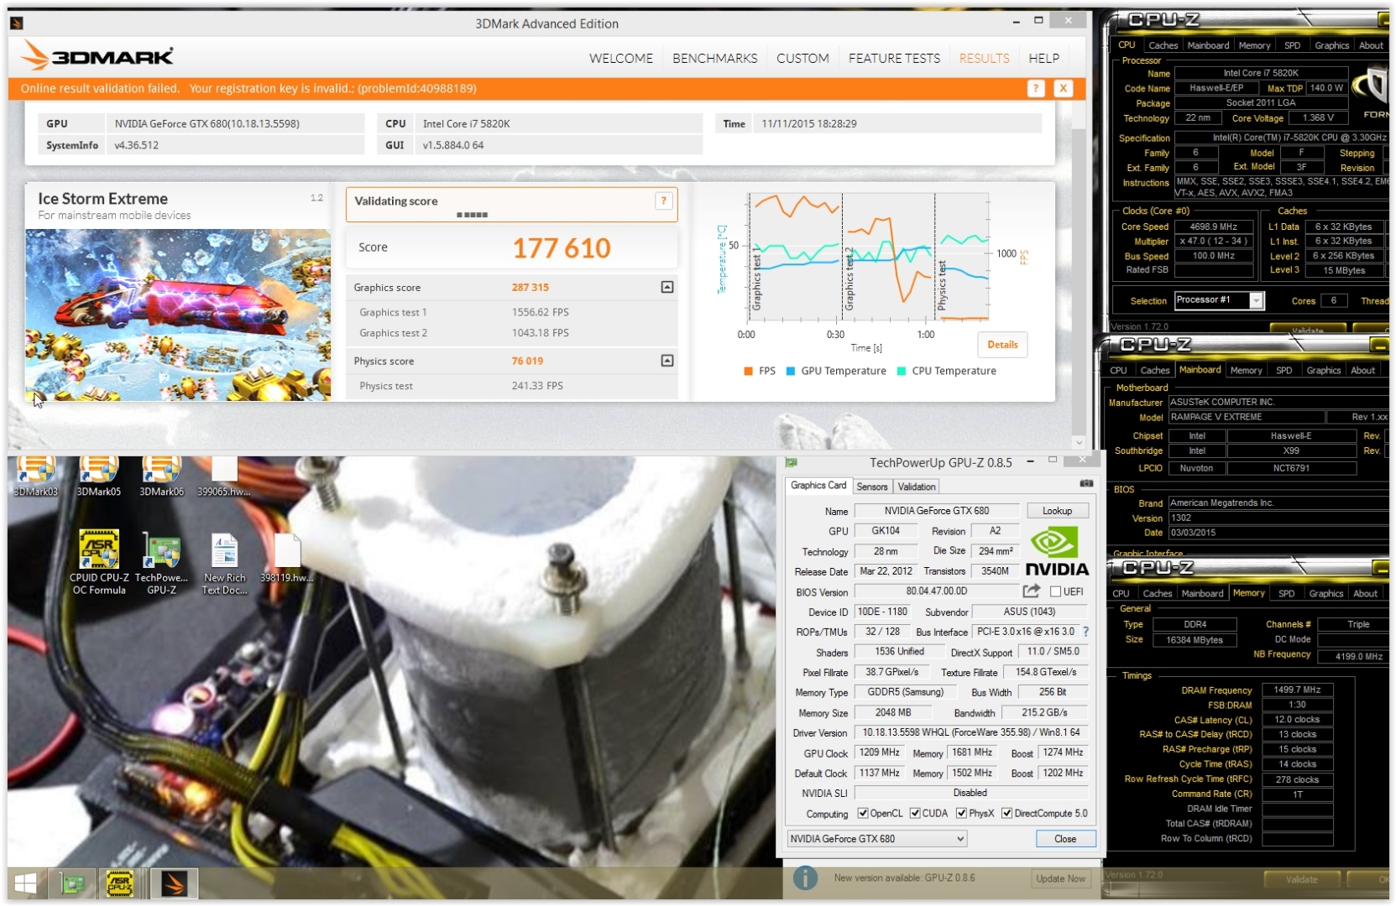Select the 398119.hw file icon on desktop
Screen dimensions: 1396x906
coord(286,559)
